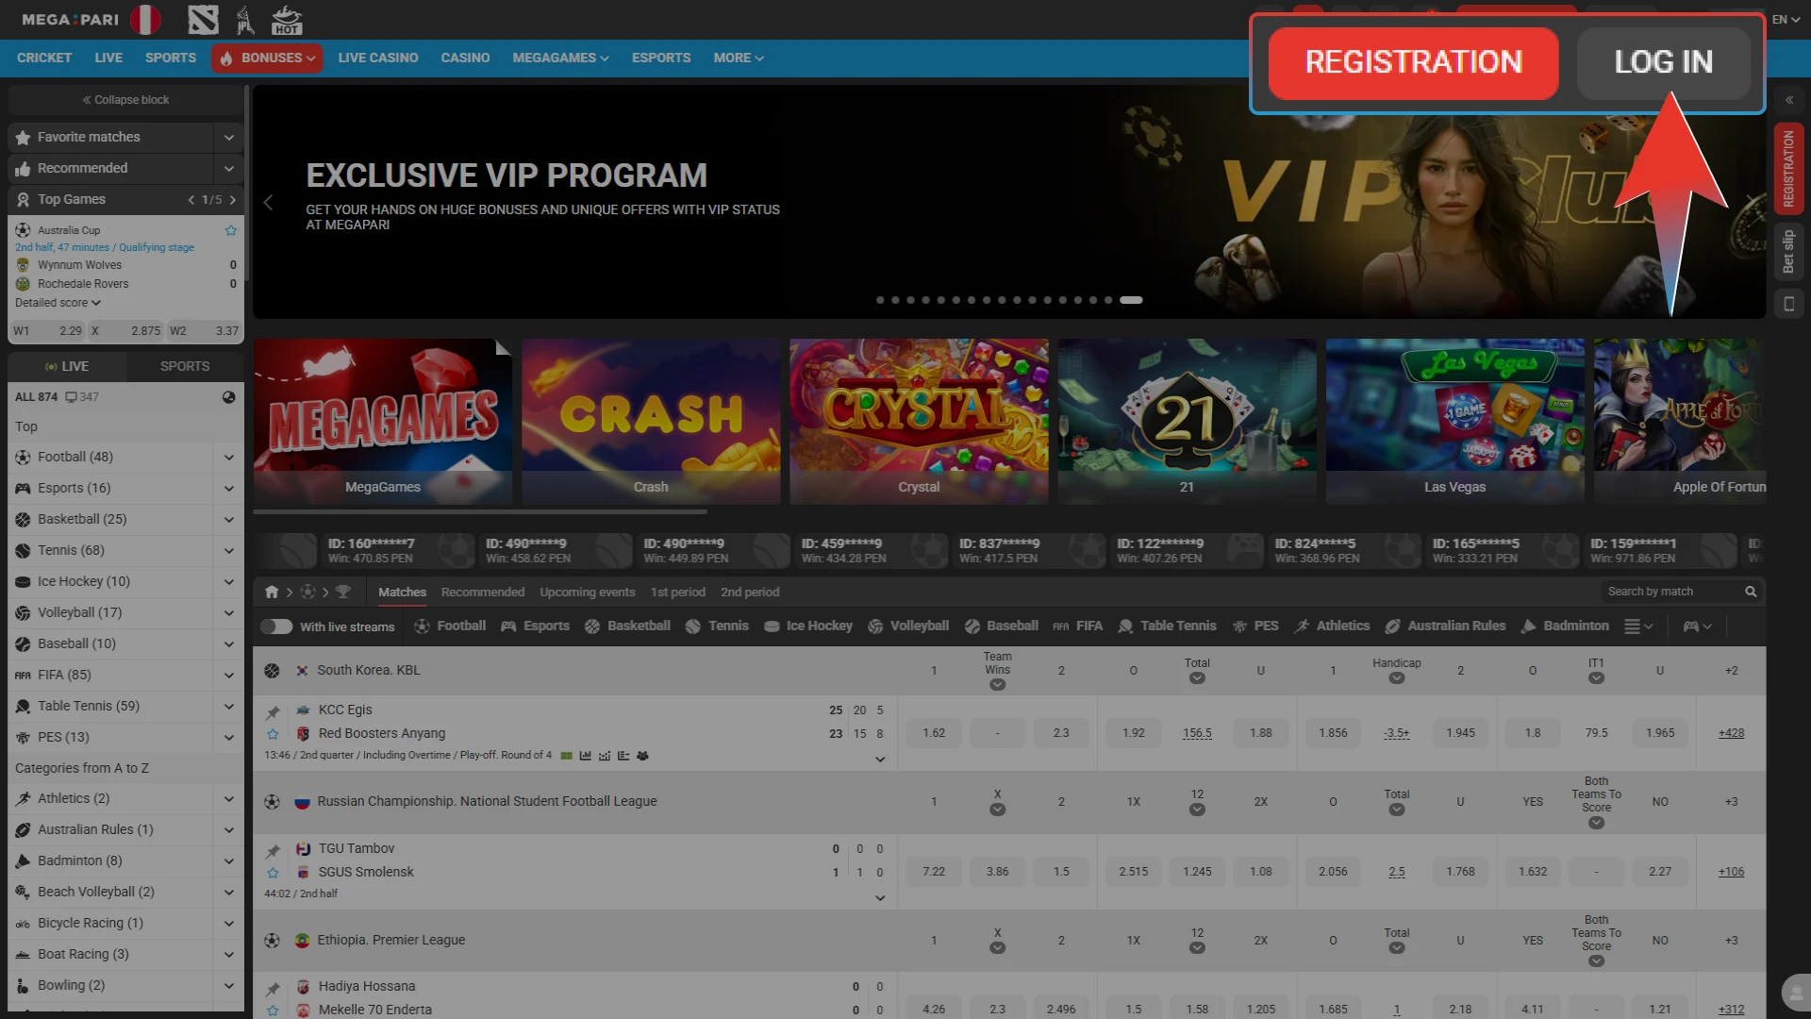Click the game cards horizontal scrollbar

point(480,512)
